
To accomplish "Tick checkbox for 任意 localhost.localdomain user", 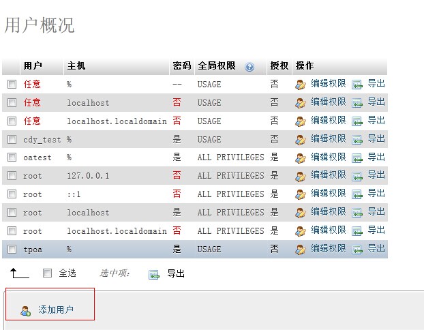I will (x=12, y=121).
